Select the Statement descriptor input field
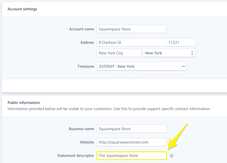The height and width of the screenshot is (163, 227). click(131, 155)
